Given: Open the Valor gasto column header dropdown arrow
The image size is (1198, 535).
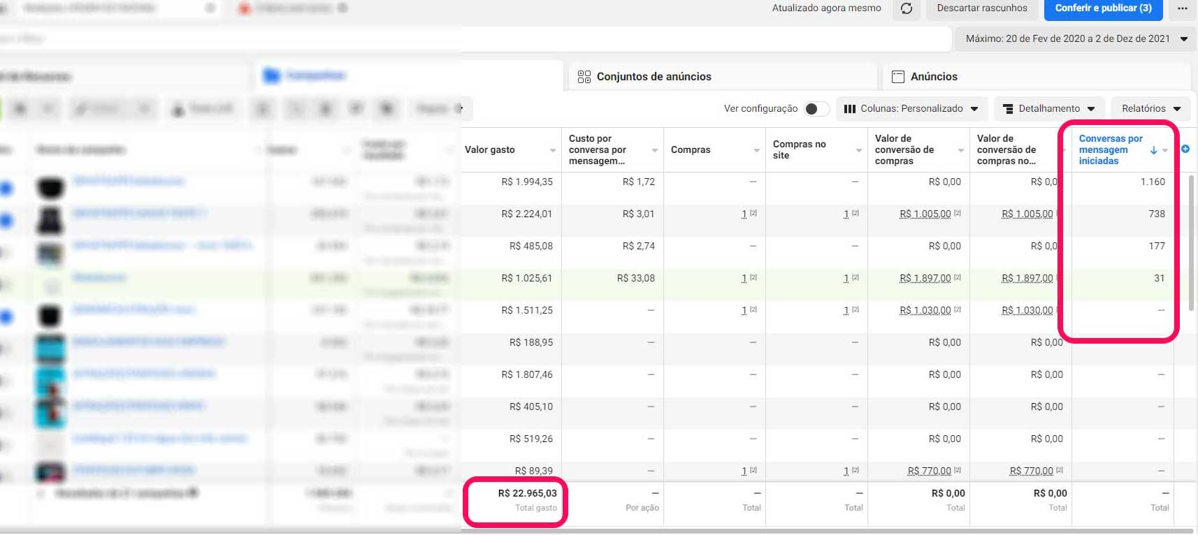Looking at the screenshot, I should click(552, 150).
